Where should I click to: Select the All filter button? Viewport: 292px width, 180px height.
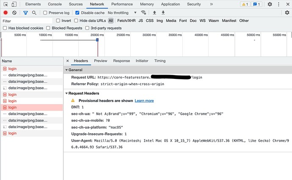point(111,21)
